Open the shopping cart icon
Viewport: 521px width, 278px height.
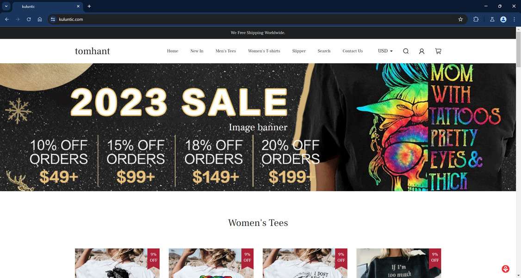coord(438,51)
